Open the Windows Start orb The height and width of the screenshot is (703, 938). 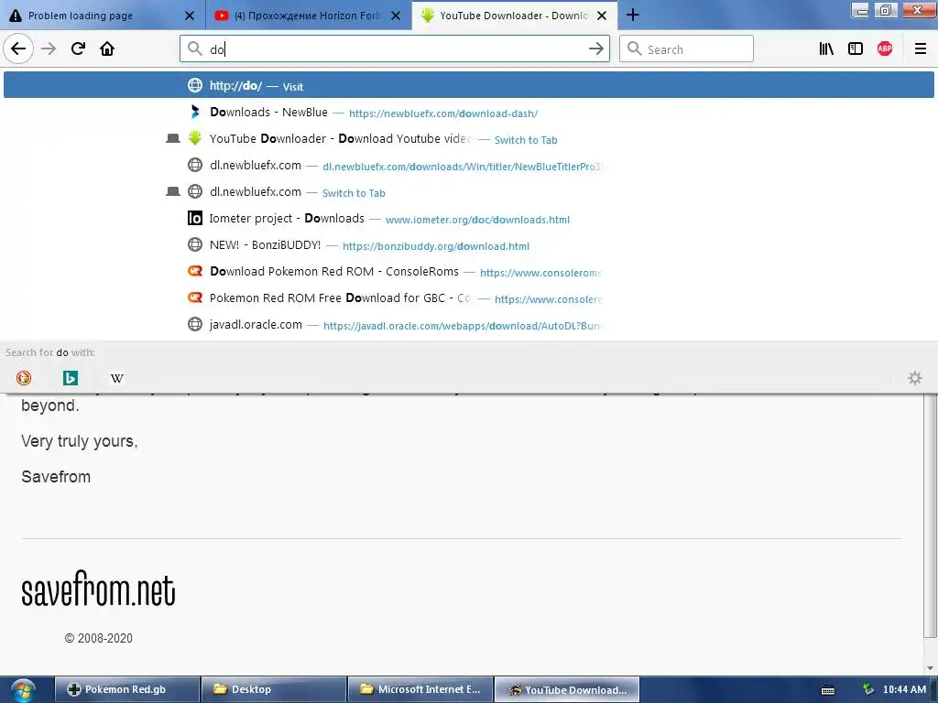tap(22, 690)
